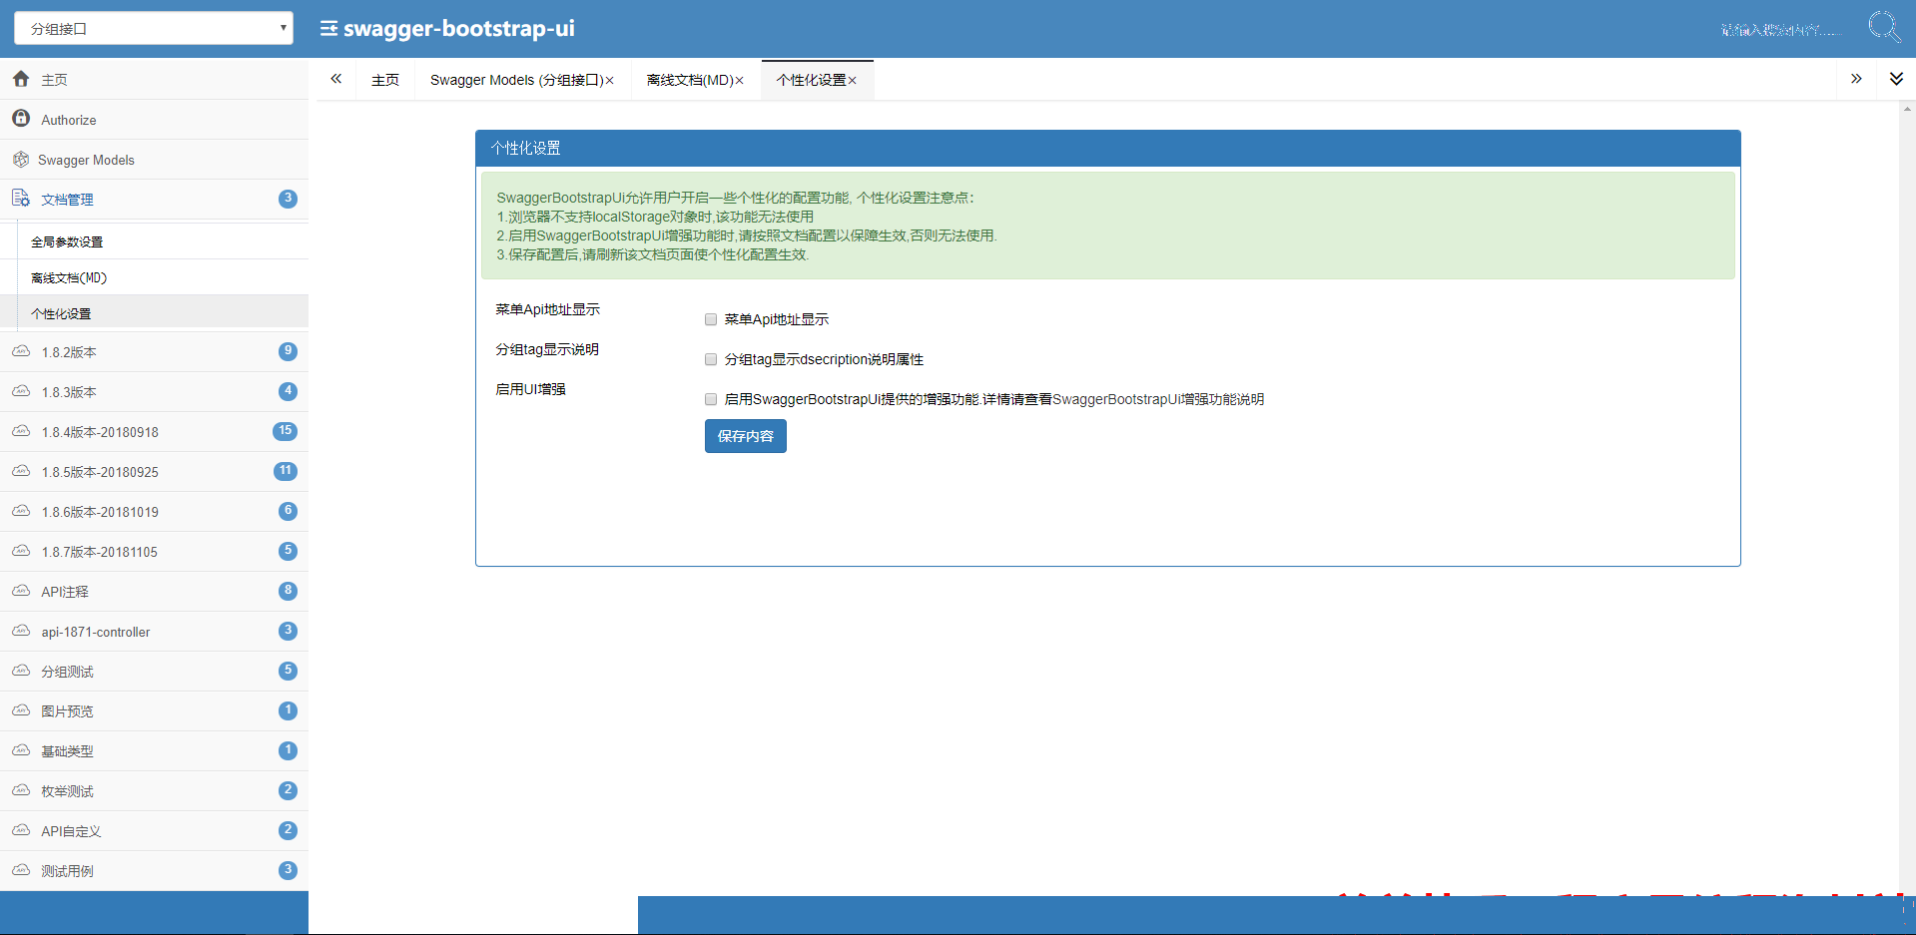Close the 离线文档(MD) tab
This screenshot has width=1916, height=935.
739,81
